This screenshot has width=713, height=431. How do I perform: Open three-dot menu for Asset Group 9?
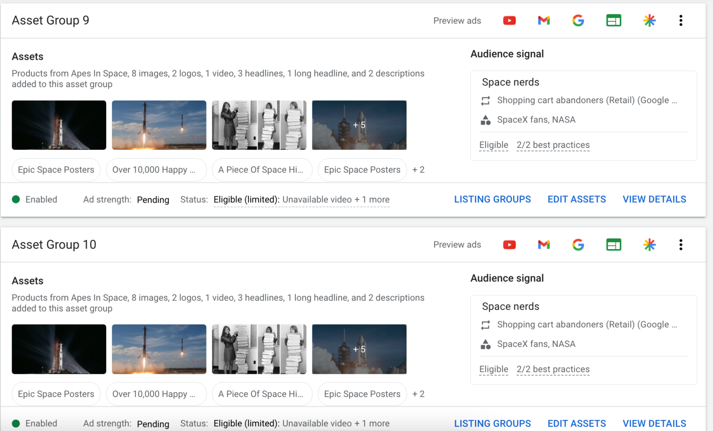(681, 20)
